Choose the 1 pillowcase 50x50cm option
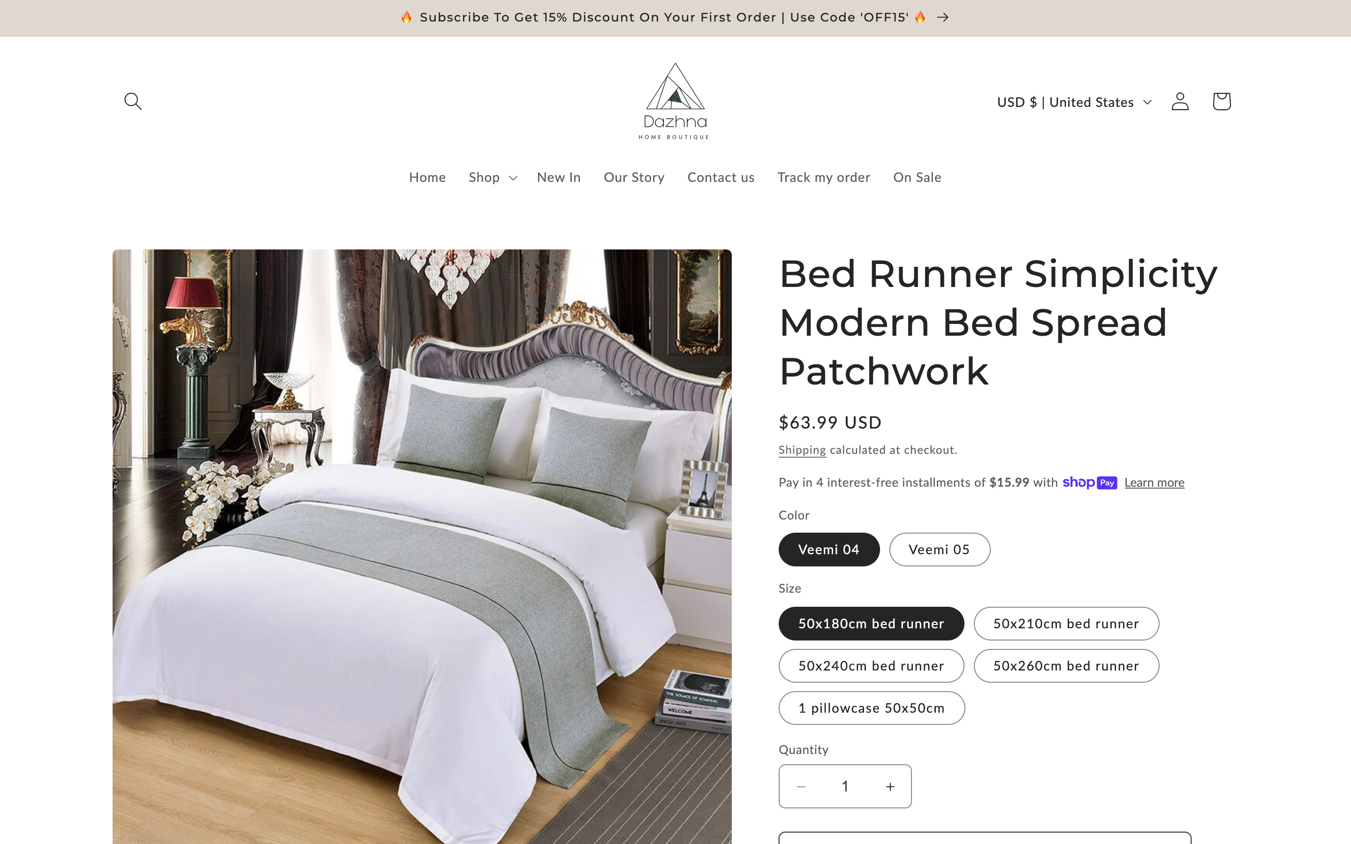The image size is (1351, 844). pyautogui.click(x=872, y=708)
